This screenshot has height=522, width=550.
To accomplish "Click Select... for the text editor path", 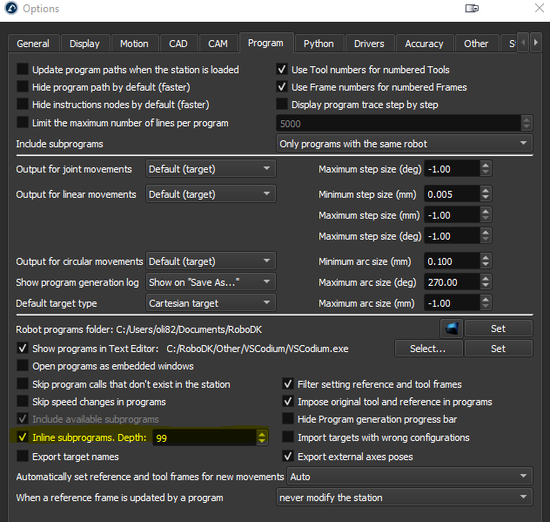I will tap(427, 349).
